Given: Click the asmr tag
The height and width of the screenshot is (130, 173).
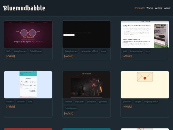Looking at the screenshot, I should 104,51.
